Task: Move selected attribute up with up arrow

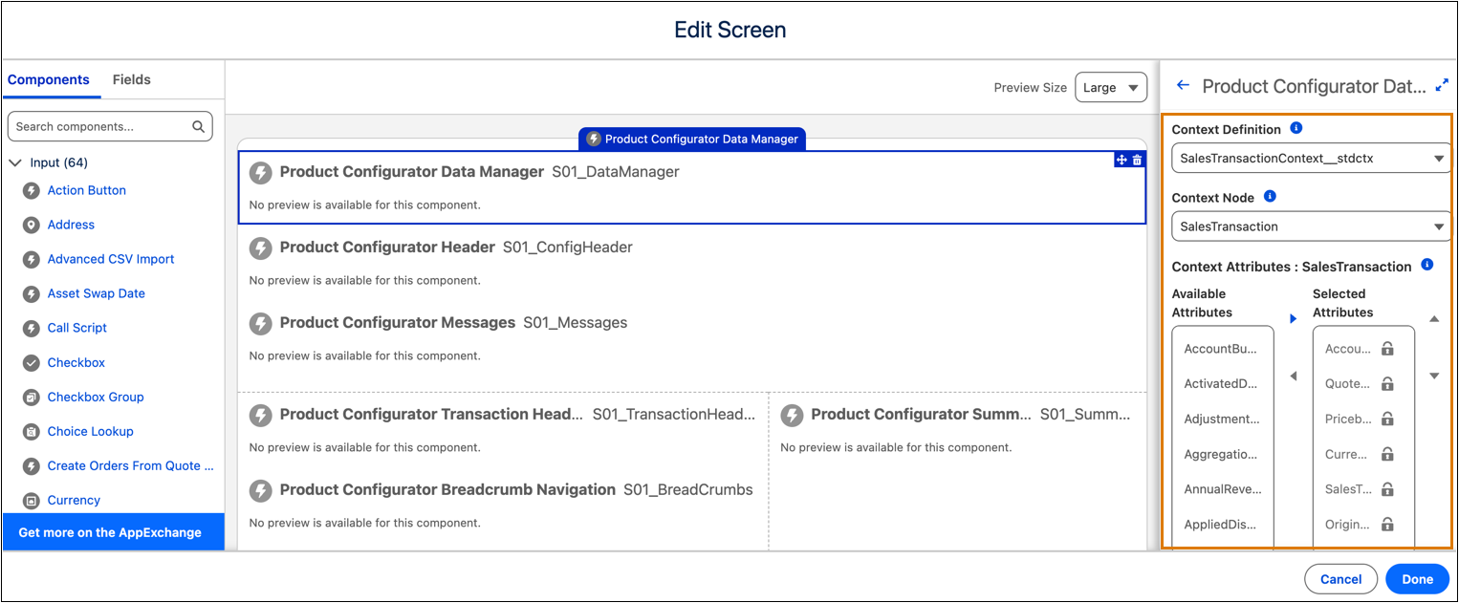Action: [1434, 319]
